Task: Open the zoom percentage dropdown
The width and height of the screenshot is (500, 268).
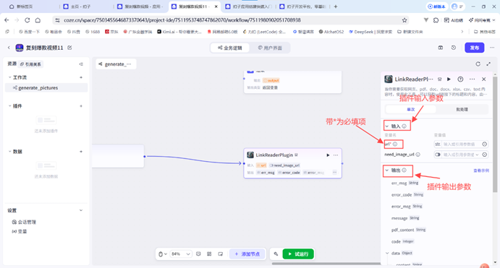Action: pyautogui.click(x=181, y=254)
